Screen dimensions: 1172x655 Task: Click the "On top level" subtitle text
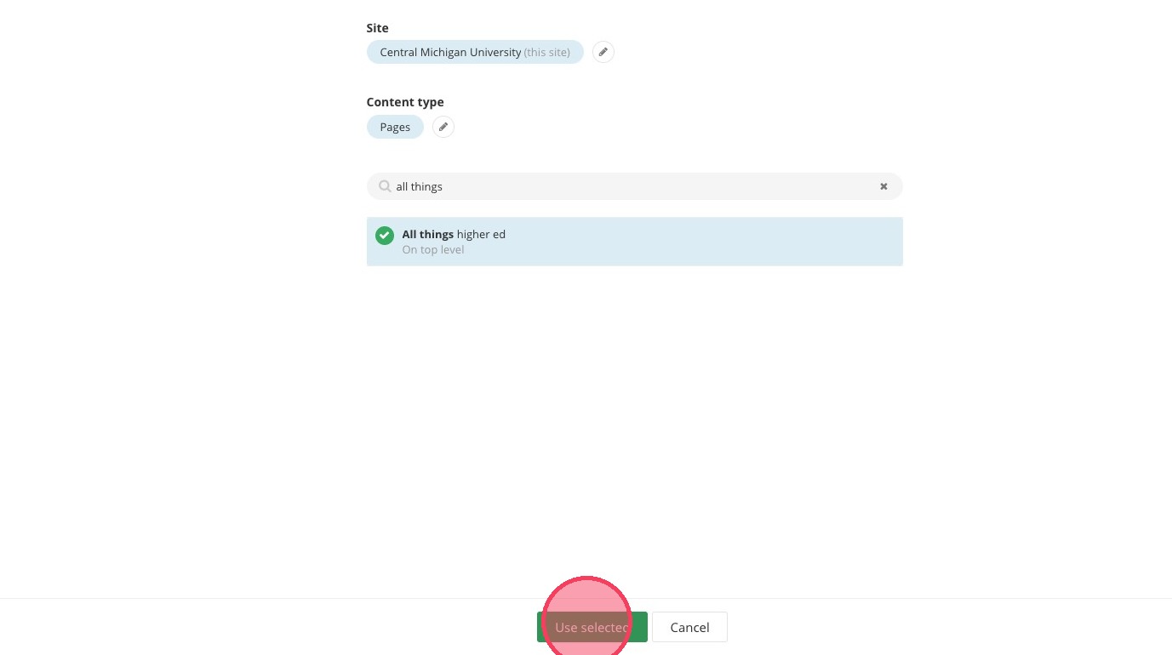[433, 250]
